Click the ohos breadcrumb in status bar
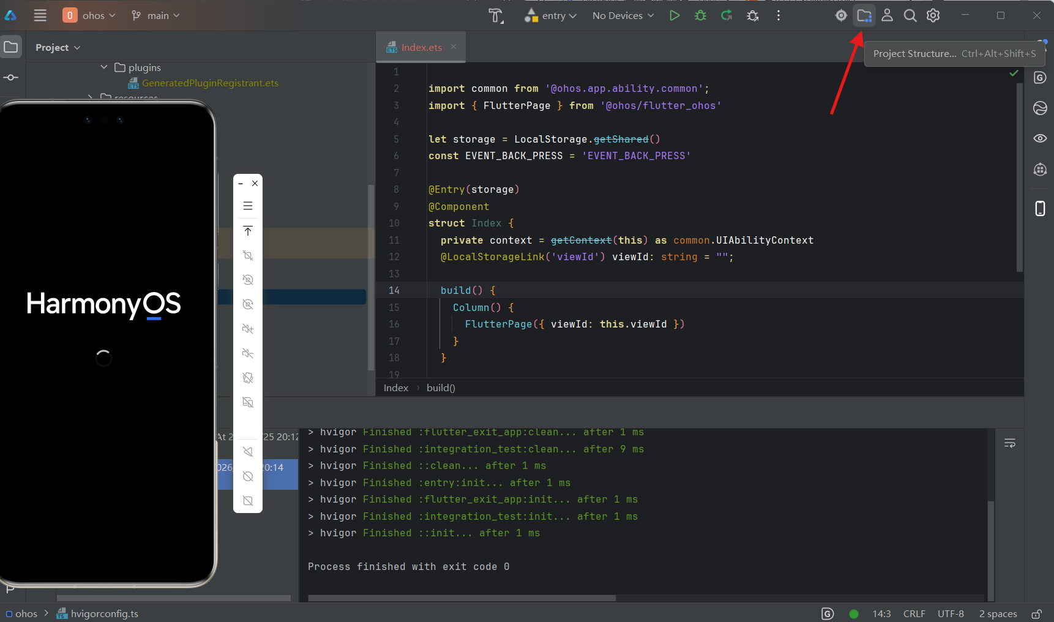Image resolution: width=1054 pixels, height=622 pixels. point(22,613)
